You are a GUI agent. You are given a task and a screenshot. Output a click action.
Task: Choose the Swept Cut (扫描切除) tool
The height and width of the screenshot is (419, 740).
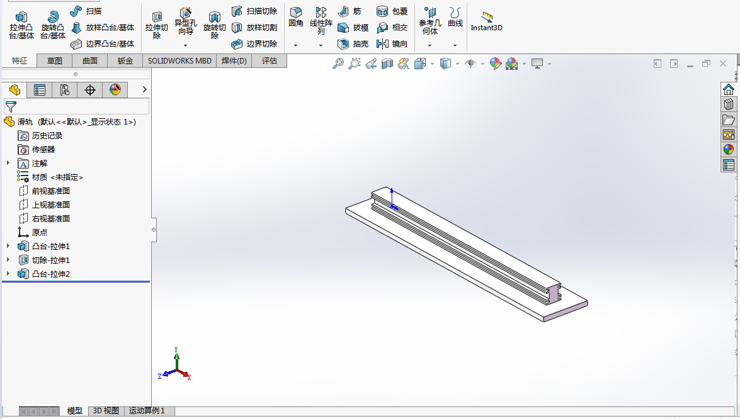[254, 11]
